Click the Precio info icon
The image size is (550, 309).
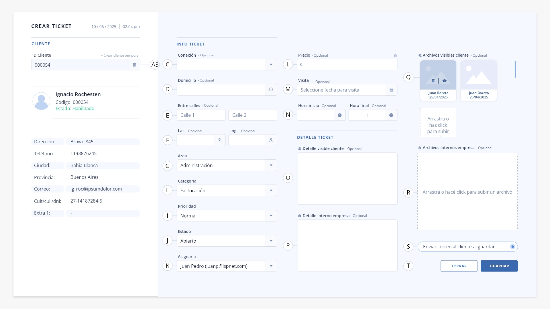pyautogui.click(x=395, y=56)
